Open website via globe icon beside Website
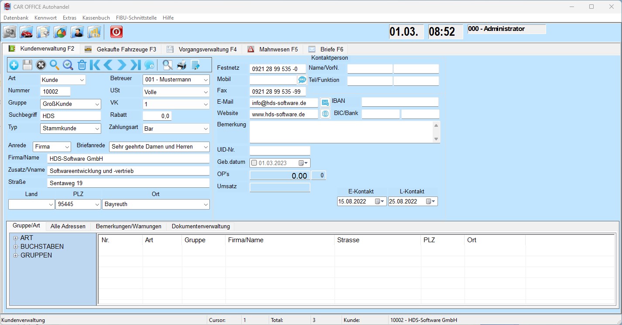Image resolution: width=622 pixels, height=325 pixels. 325,114
